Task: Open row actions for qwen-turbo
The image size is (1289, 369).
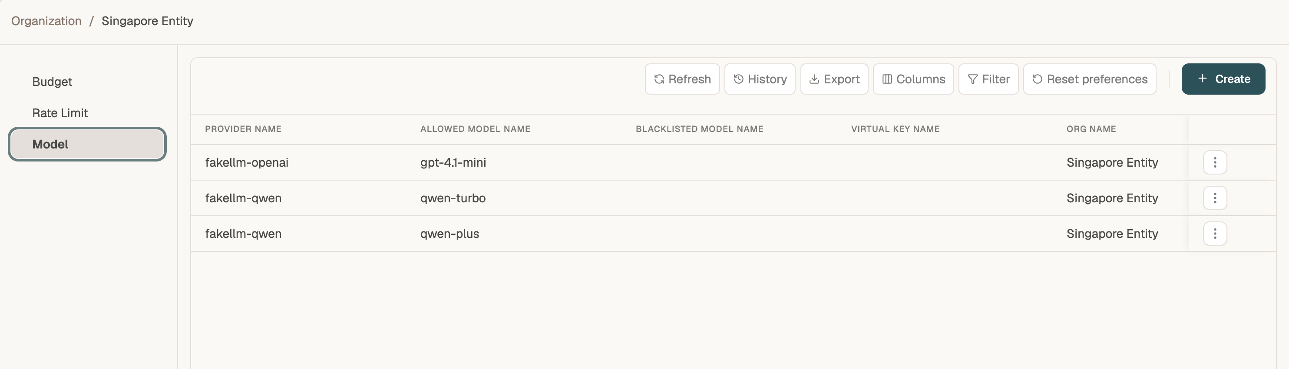Action: point(1215,198)
